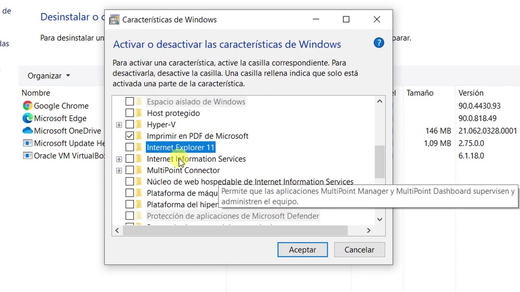Select the Hyper-V entry label
The height and width of the screenshot is (292, 520).
[x=161, y=125]
